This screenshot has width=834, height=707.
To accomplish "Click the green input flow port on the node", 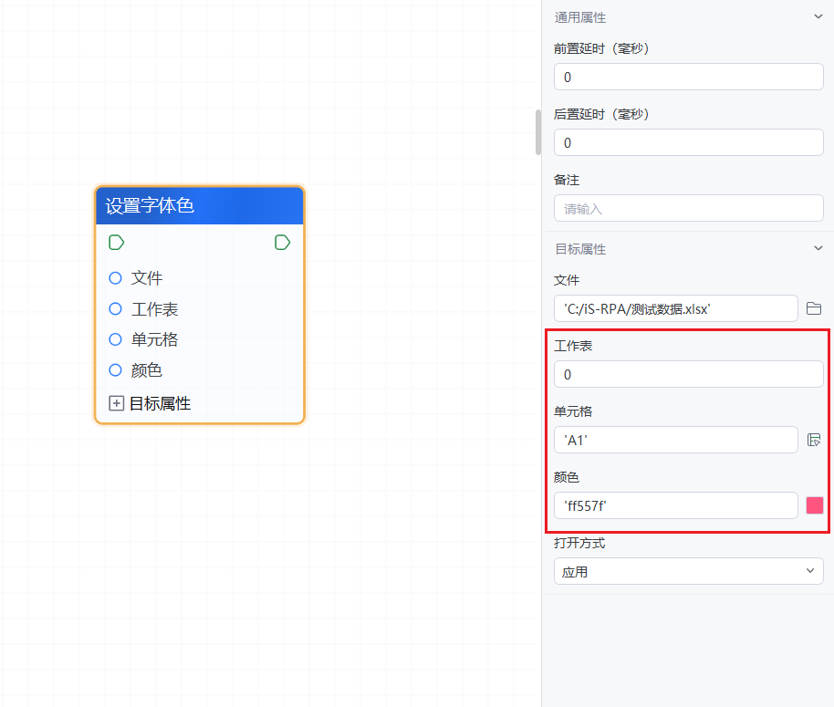I will click(116, 242).
